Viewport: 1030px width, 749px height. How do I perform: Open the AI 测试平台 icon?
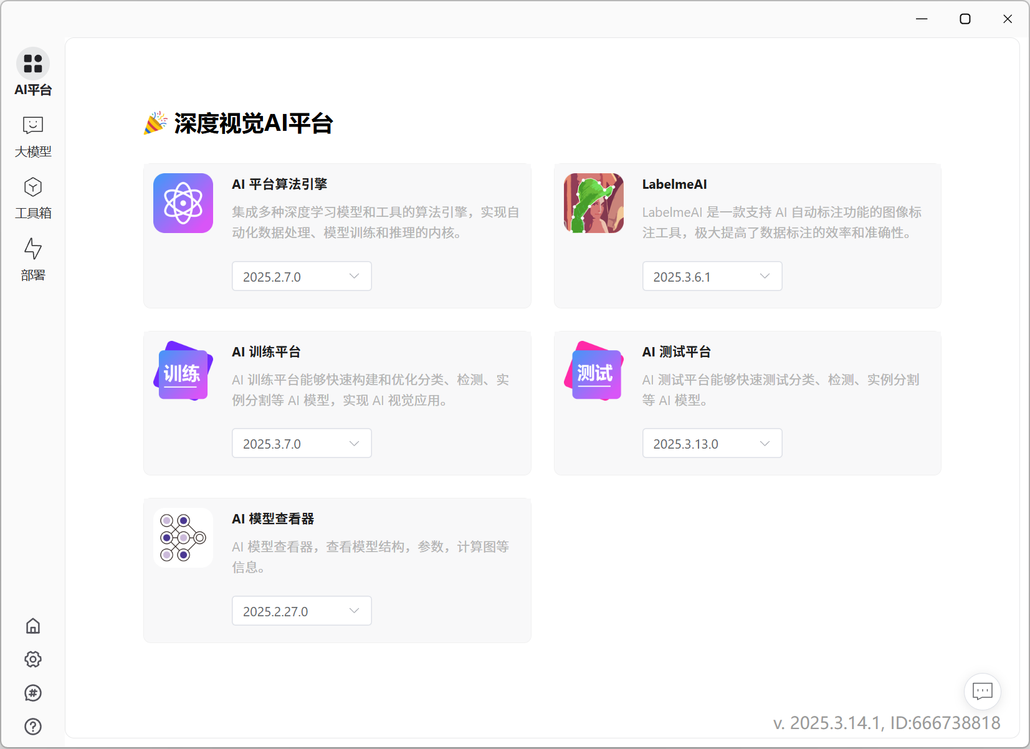point(593,371)
